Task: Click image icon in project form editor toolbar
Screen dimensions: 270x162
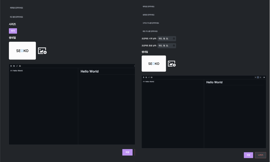Action: point(152,77)
